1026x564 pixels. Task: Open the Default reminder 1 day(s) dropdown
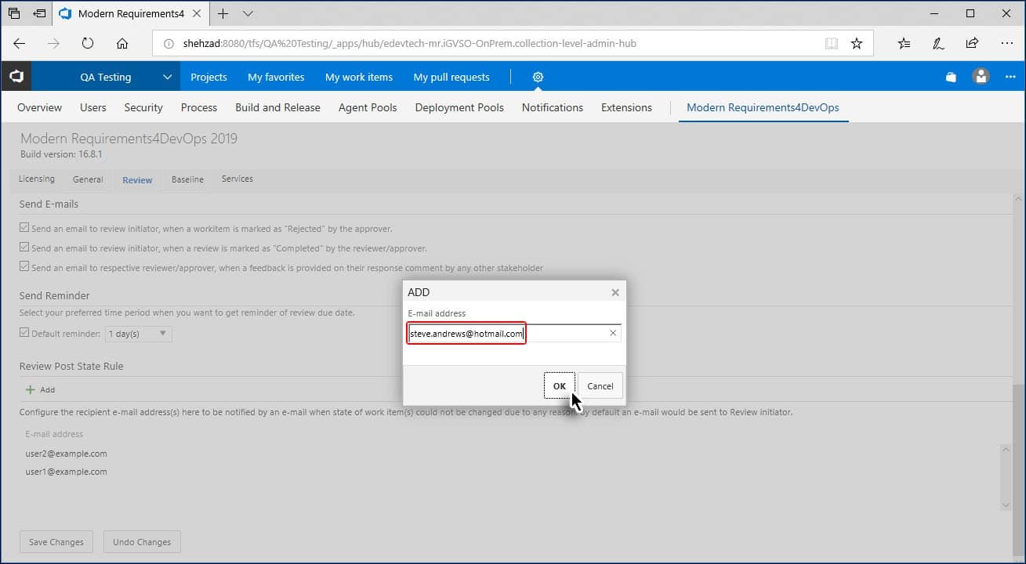[x=139, y=334]
